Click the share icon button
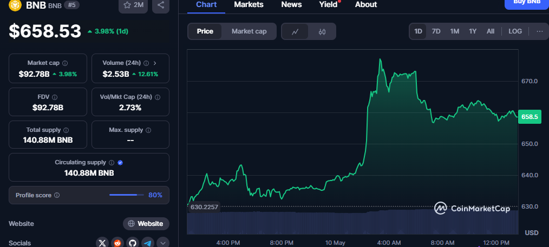Screen dimensions: 549x247 point(161,5)
